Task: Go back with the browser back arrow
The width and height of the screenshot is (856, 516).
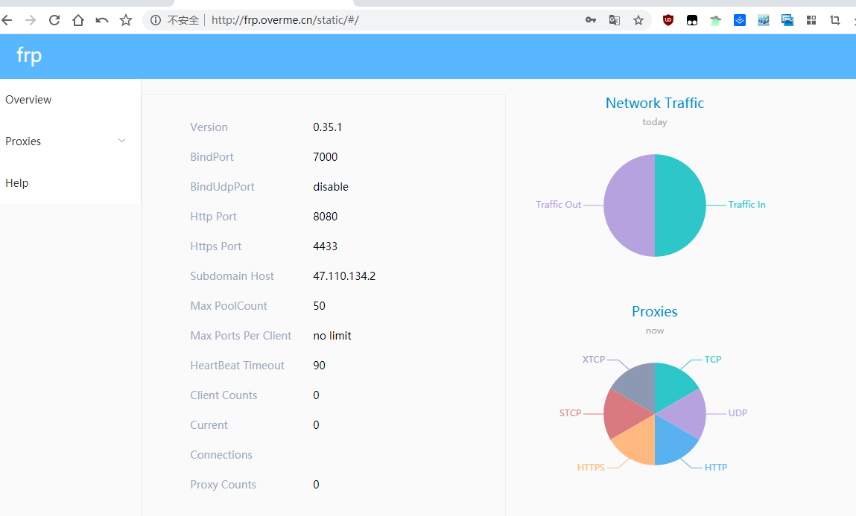Action: [x=7, y=20]
